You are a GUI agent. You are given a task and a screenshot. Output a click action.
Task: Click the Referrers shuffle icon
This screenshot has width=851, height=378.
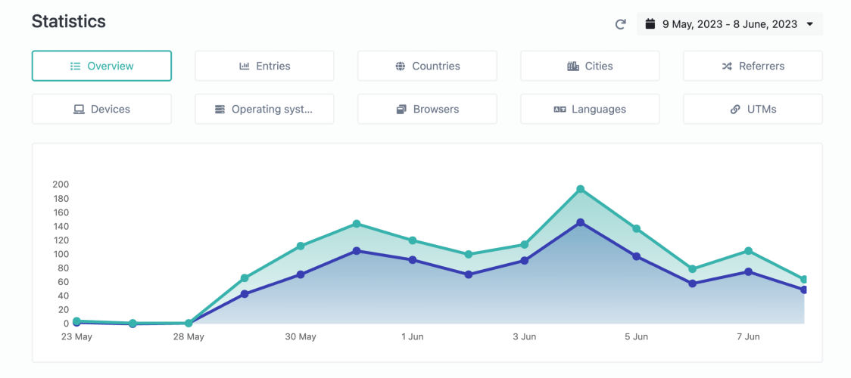tap(728, 66)
